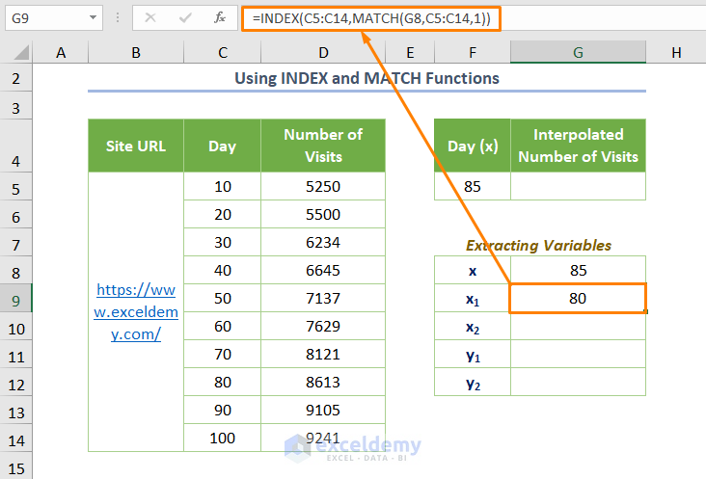Screen dimensions: 706x479
Task: Click inside the Name Box showing G9
Action: [x=43, y=17]
